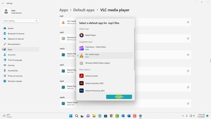Select Adobe Acrobat from More options
Image resolution: width=211 pixels, height=119 pixels.
coord(105,76)
